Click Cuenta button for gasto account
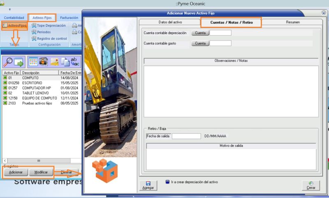 (x=200, y=43)
